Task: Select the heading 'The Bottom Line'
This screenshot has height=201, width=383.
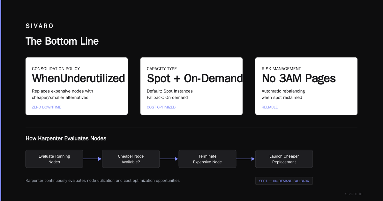Action: click(62, 41)
